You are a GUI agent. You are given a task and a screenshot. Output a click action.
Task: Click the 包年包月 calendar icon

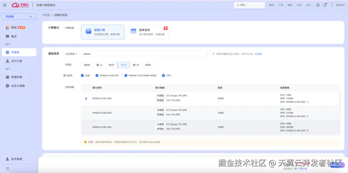pos(133,31)
